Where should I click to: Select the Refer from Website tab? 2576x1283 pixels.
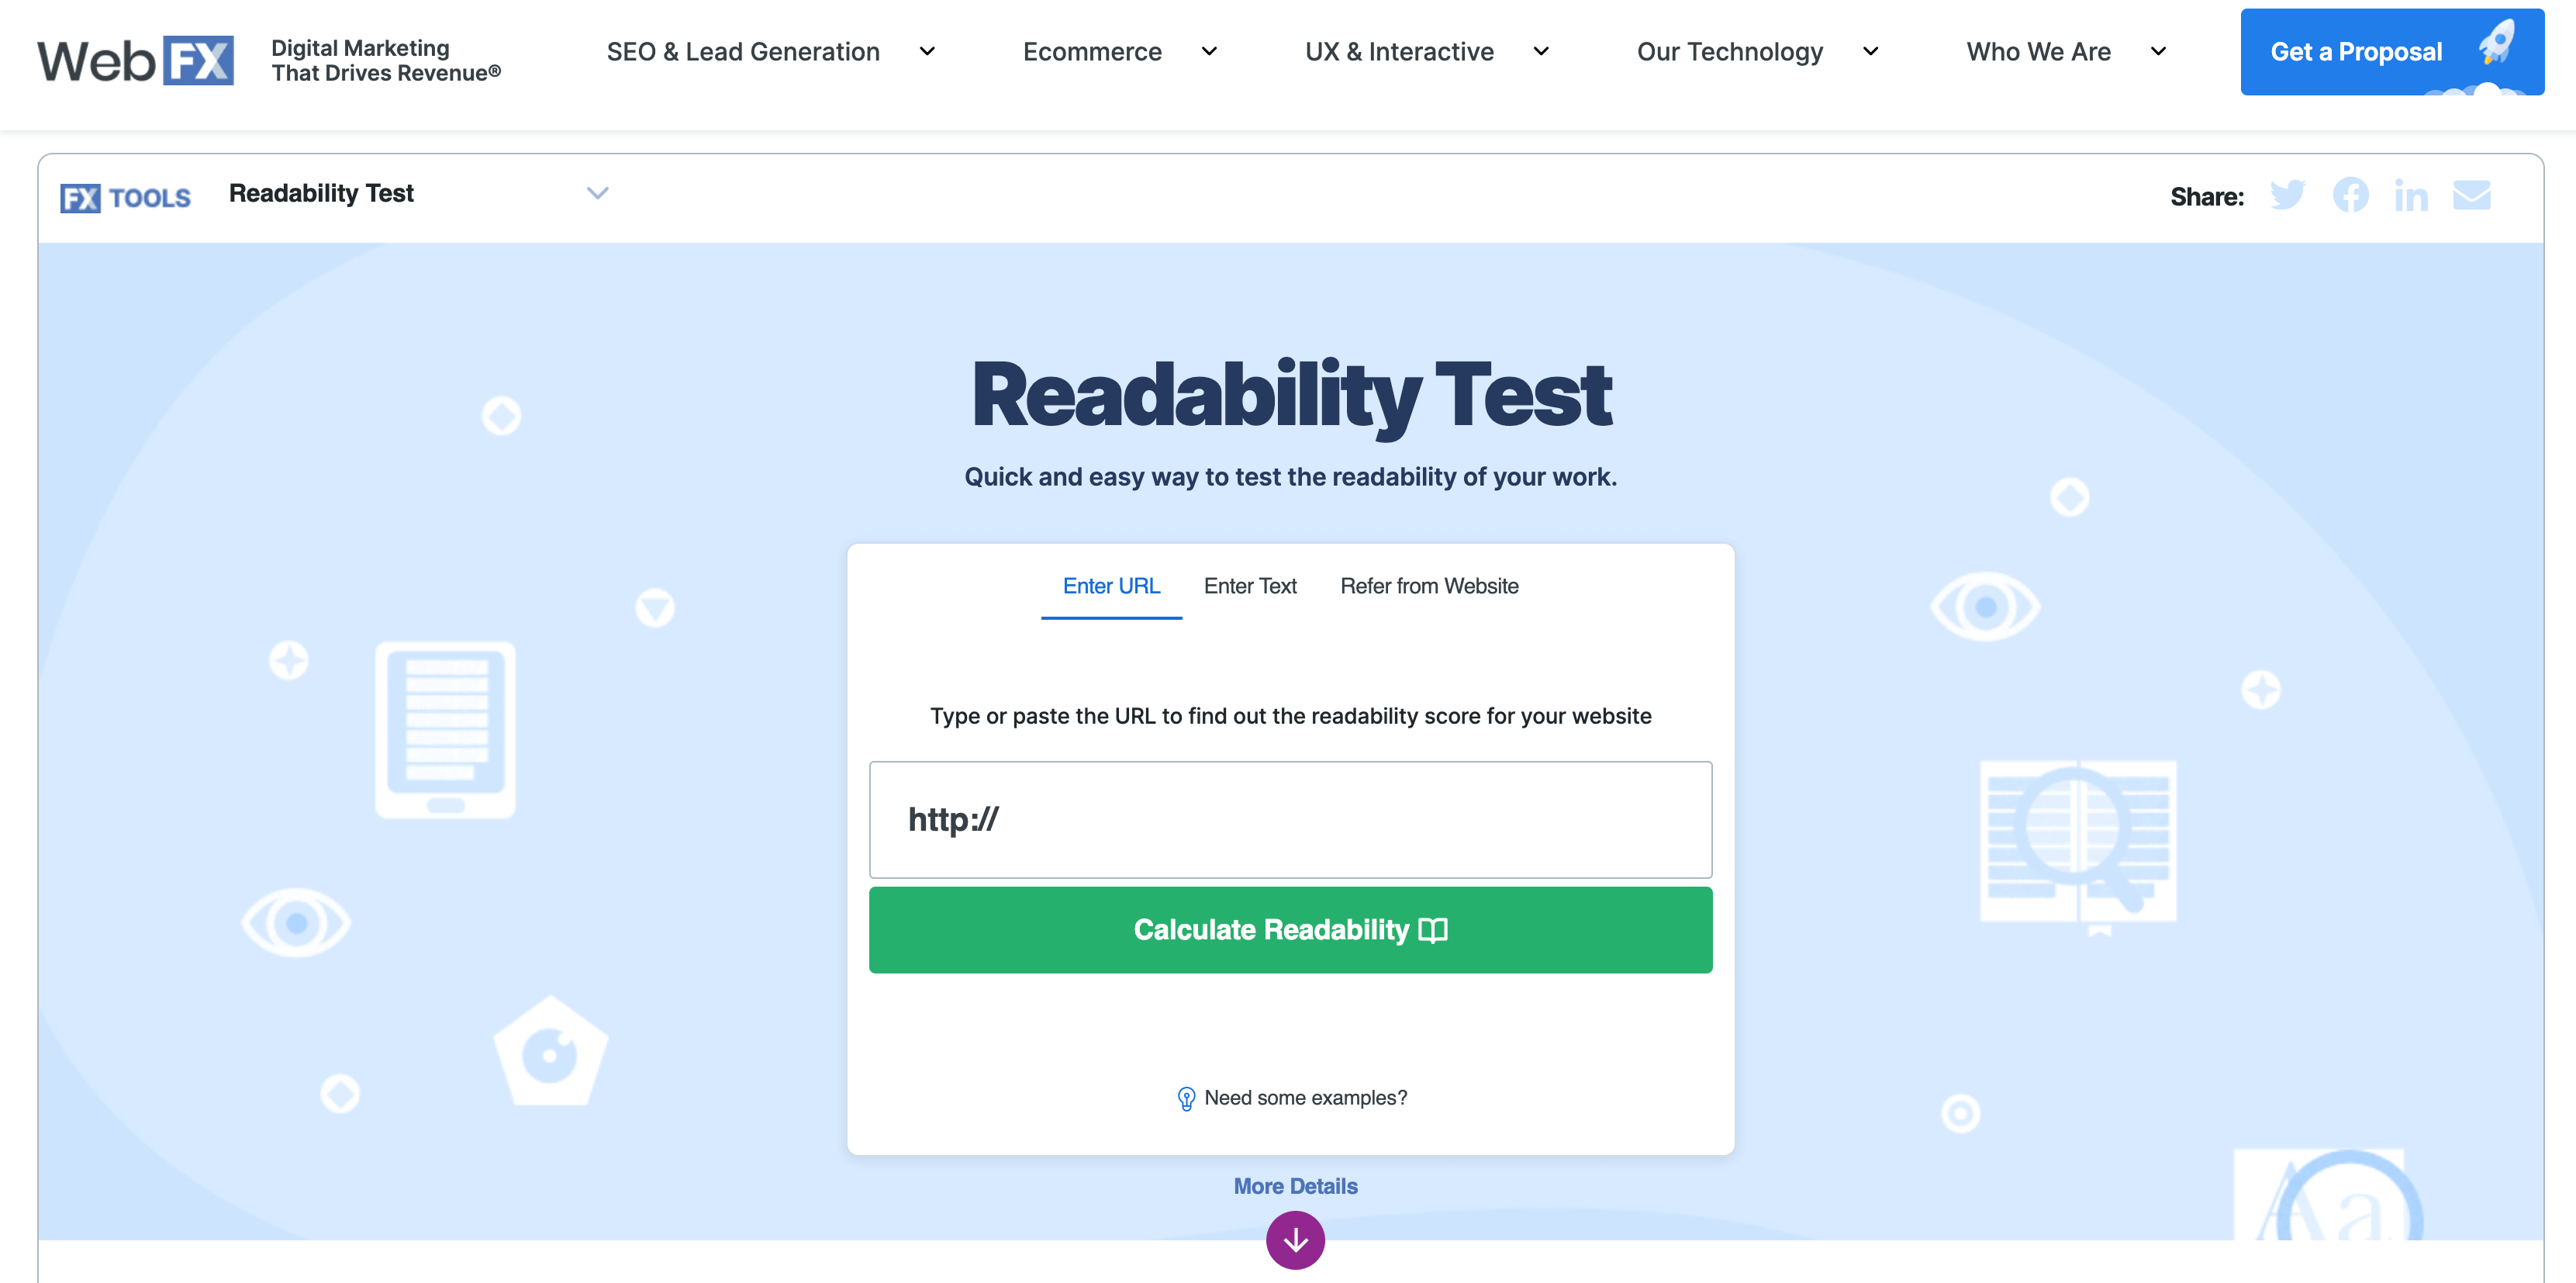(x=1429, y=586)
